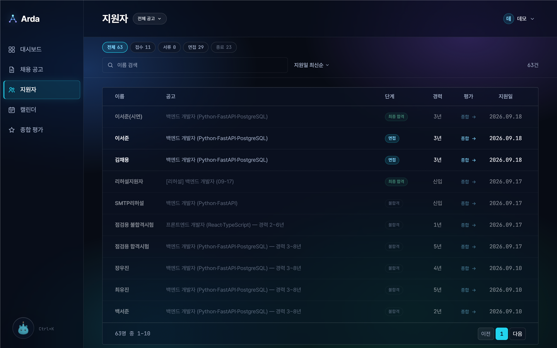The image size is (557, 348).
Task: Select the 채용 공고 document icon
Action: 12,70
